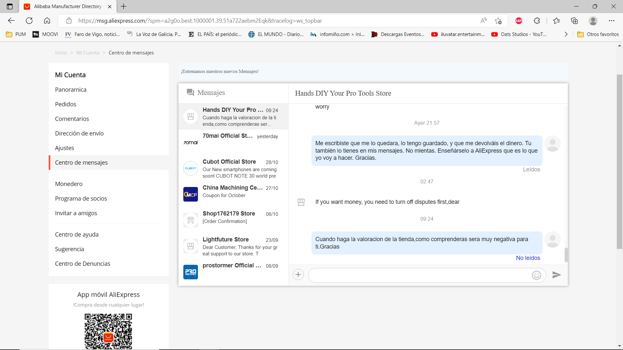This screenshot has width=623, height=350.
Task: Open Centro de ayuda menu item
Action: click(77, 235)
